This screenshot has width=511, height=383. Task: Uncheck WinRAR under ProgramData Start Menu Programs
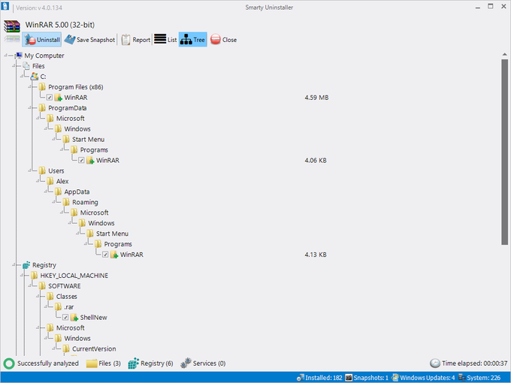tap(81, 160)
